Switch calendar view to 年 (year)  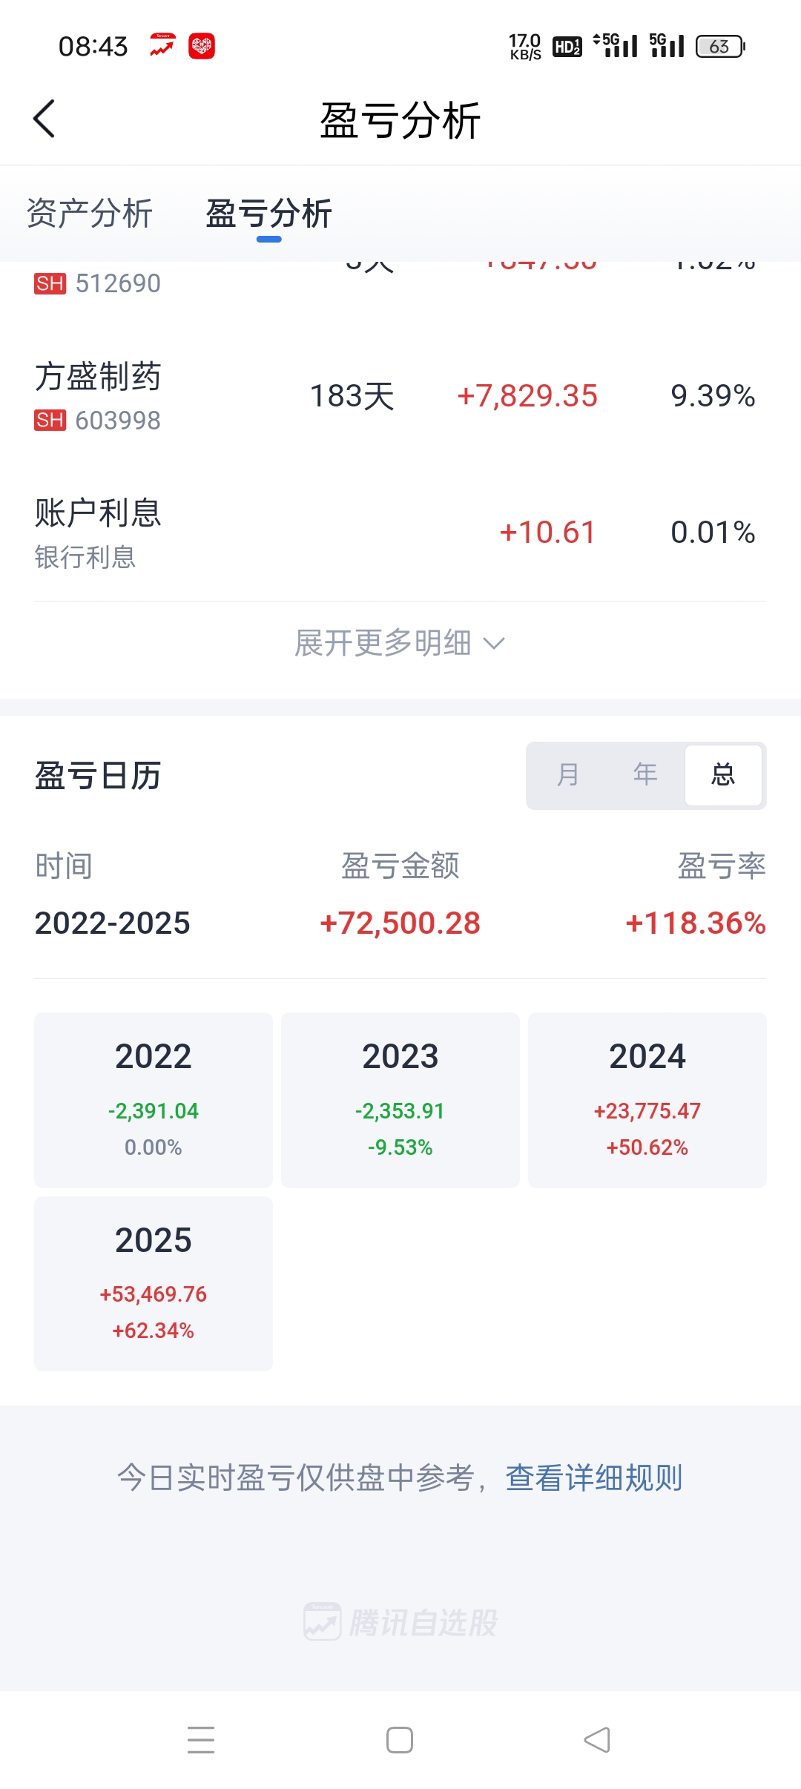click(645, 775)
